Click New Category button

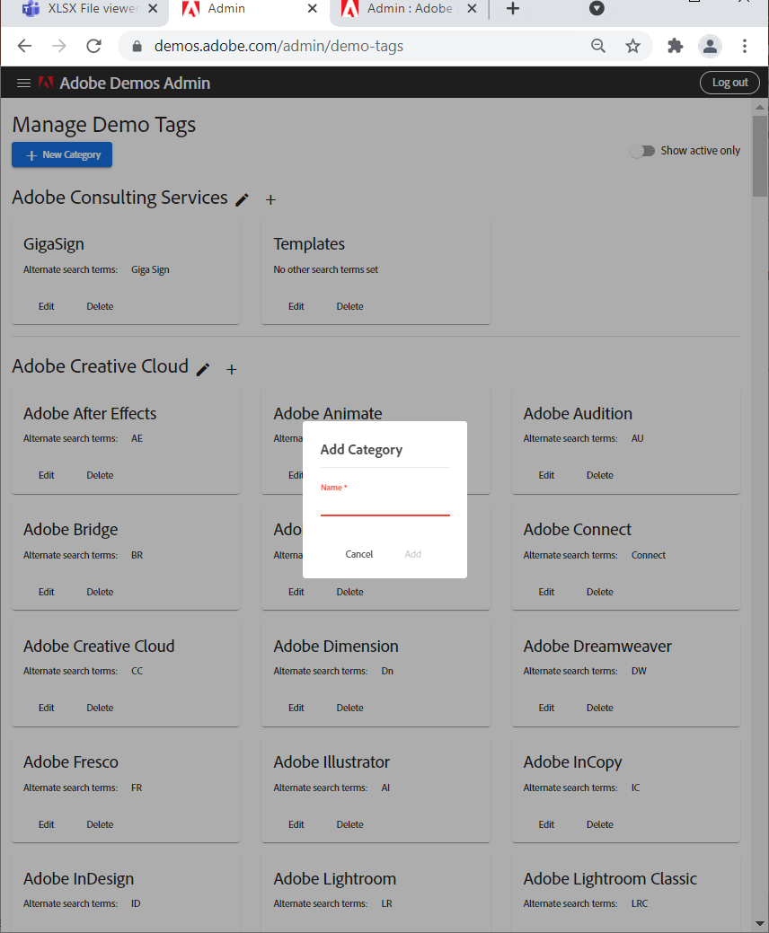(x=62, y=154)
